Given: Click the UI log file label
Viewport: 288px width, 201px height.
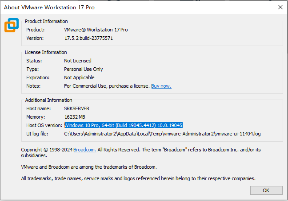Looking at the screenshot, I should coord(37,134).
